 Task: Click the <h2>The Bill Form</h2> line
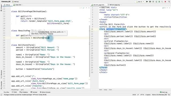point(112,24)
